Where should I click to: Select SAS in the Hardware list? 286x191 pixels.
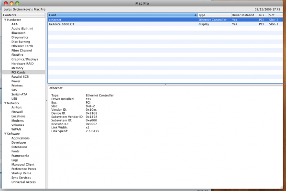click(x=14, y=90)
